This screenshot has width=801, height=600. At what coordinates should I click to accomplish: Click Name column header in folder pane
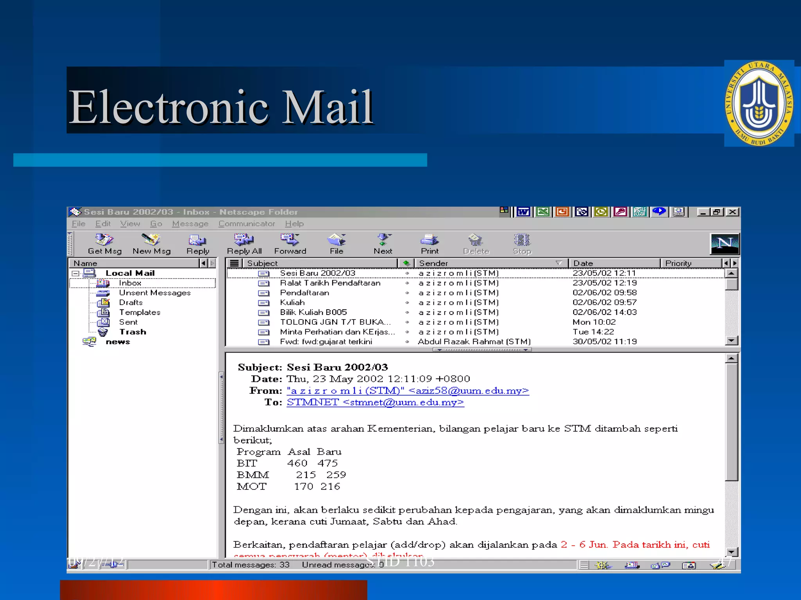pos(134,263)
